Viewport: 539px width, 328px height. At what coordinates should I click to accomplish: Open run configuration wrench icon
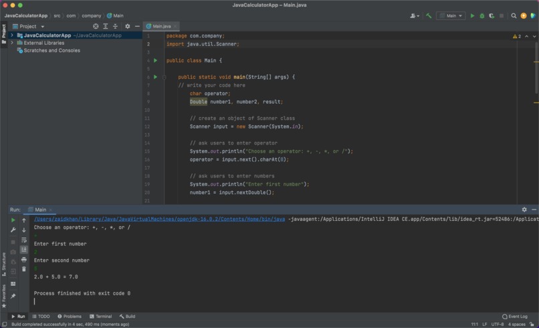13,230
